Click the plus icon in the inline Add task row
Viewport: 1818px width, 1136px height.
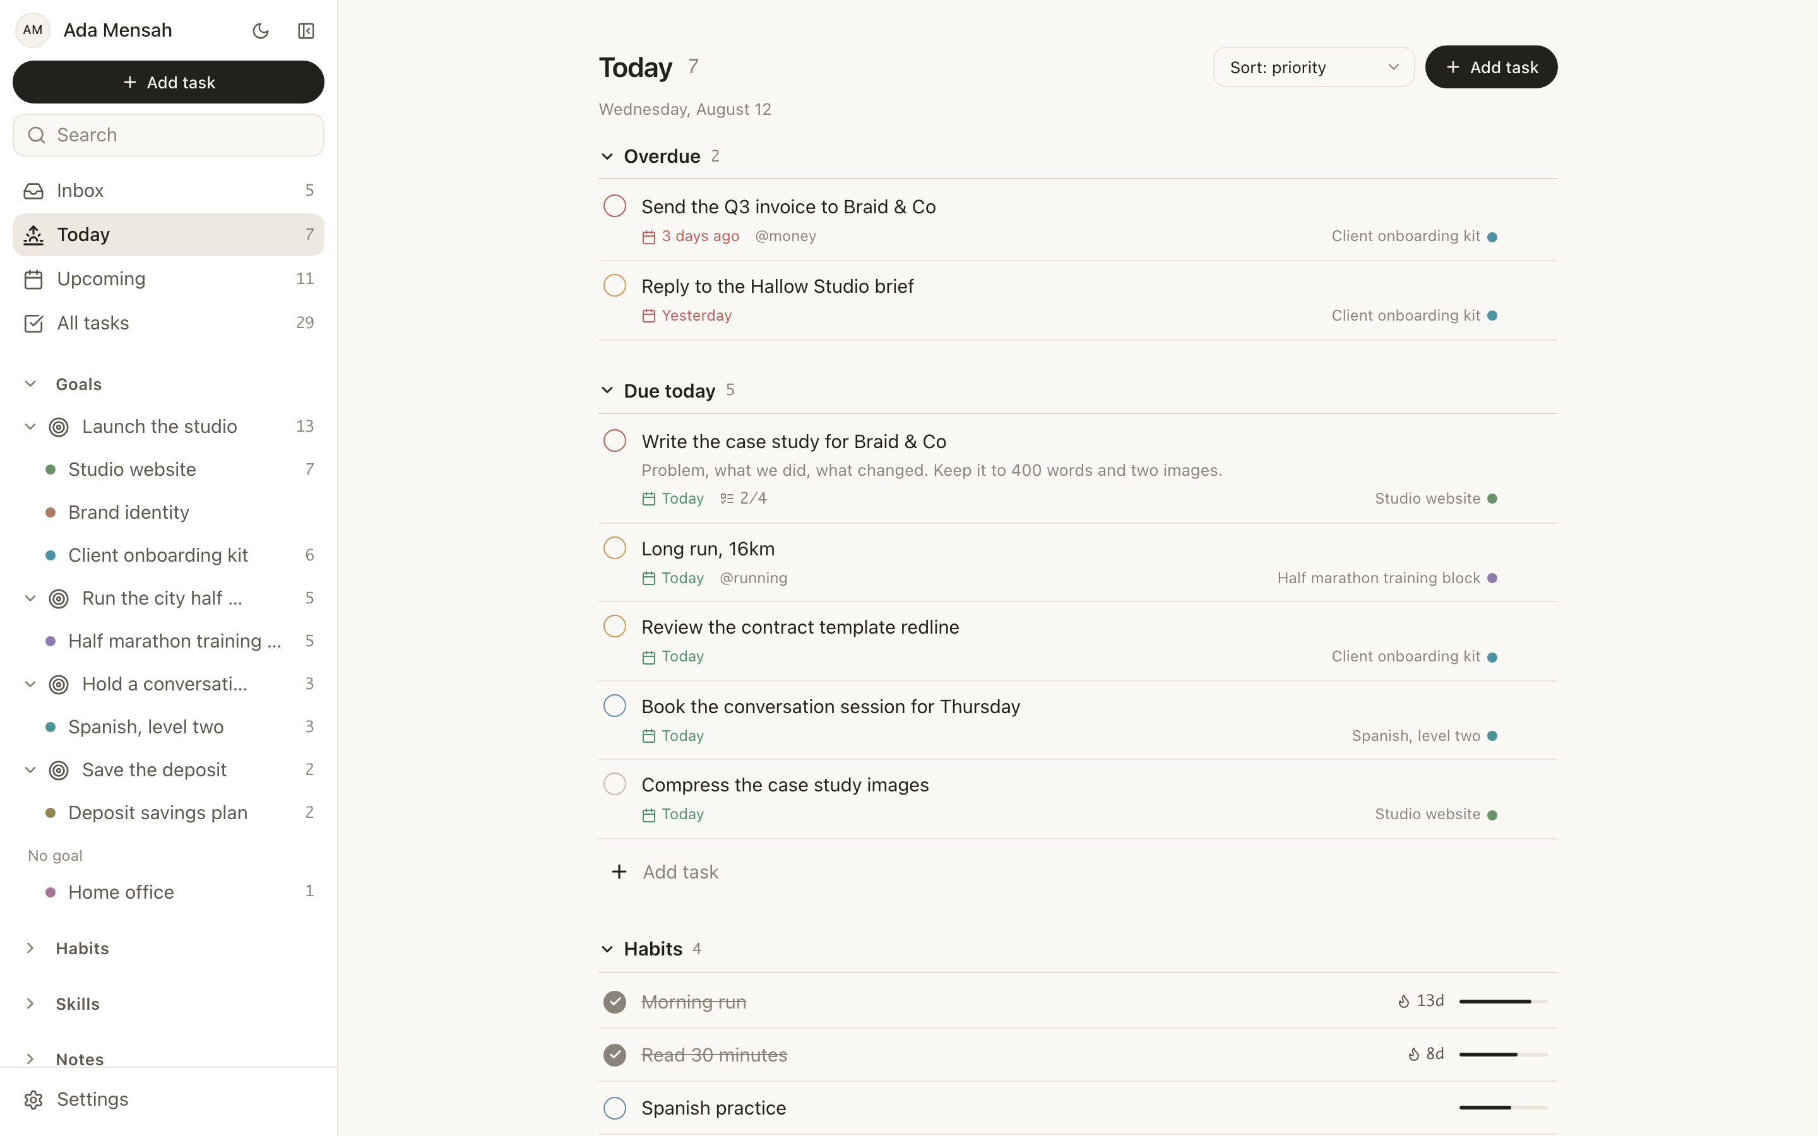619,872
